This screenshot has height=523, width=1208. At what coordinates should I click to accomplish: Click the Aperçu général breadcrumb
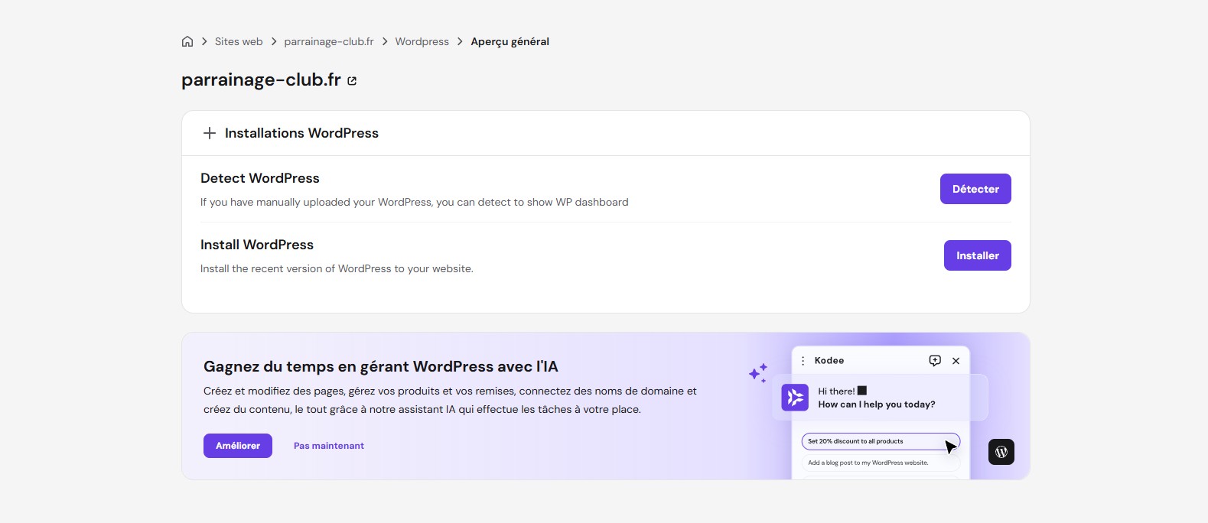(x=510, y=41)
